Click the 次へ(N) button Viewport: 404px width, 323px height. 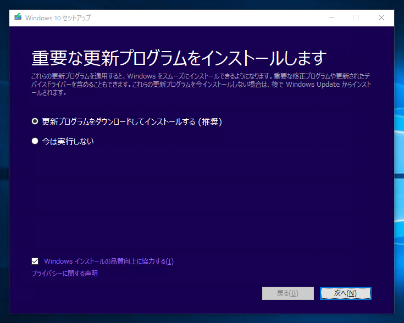tap(345, 293)
